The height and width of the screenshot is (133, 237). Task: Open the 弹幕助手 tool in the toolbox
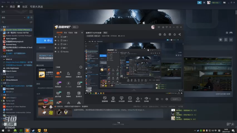pos(58,74)
